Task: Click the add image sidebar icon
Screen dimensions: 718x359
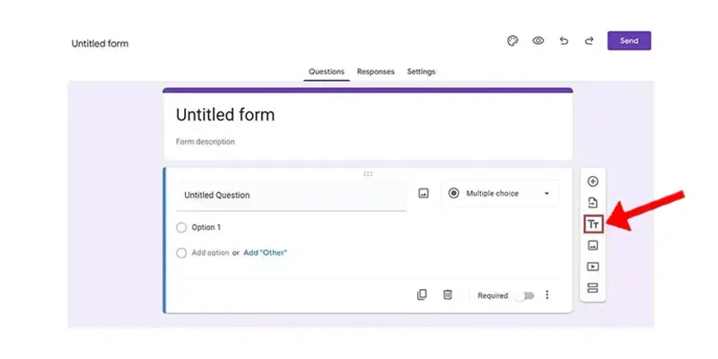Action: [x=592, y=245]
